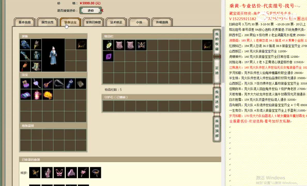The image size is (307, 186).
Task: Click the 陕西专区 line in document
Action: tap(267, 35)
